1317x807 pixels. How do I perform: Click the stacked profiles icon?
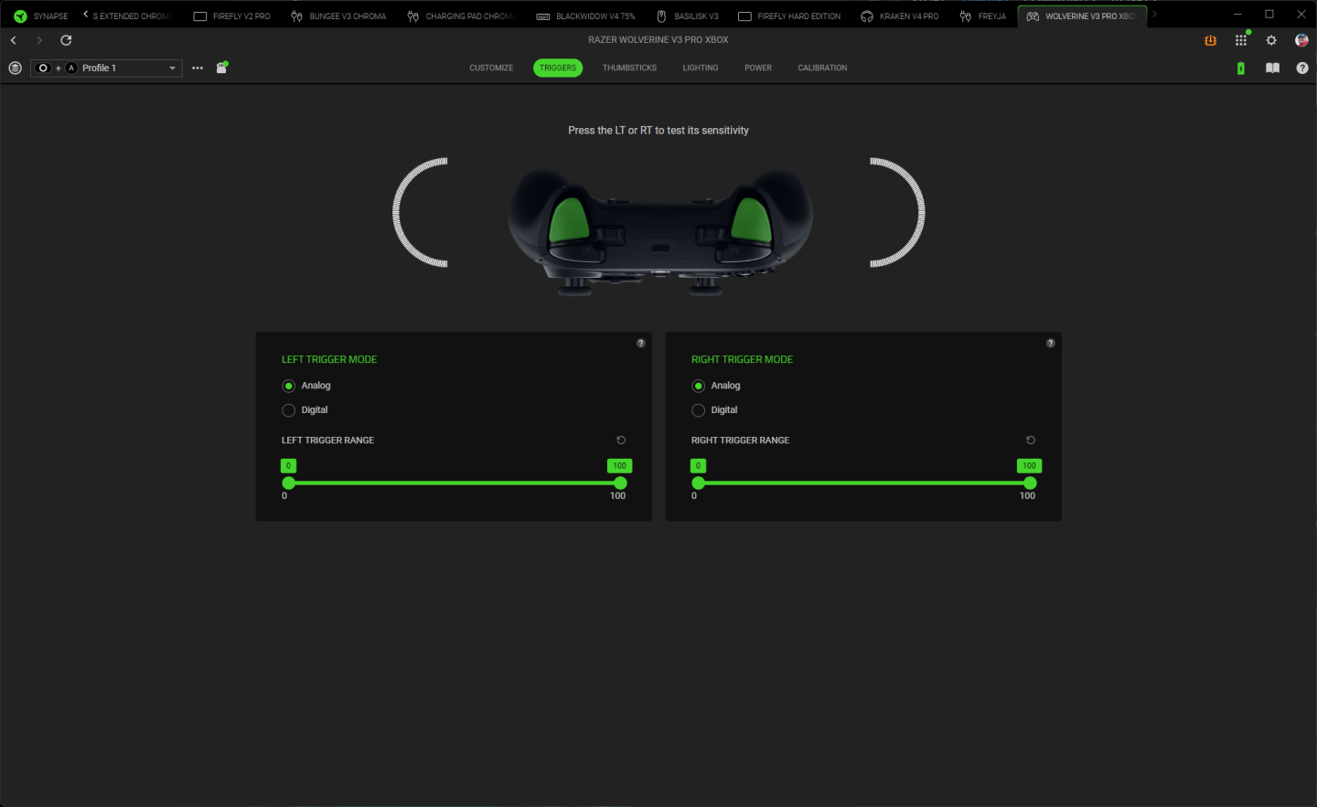(15, 69)
